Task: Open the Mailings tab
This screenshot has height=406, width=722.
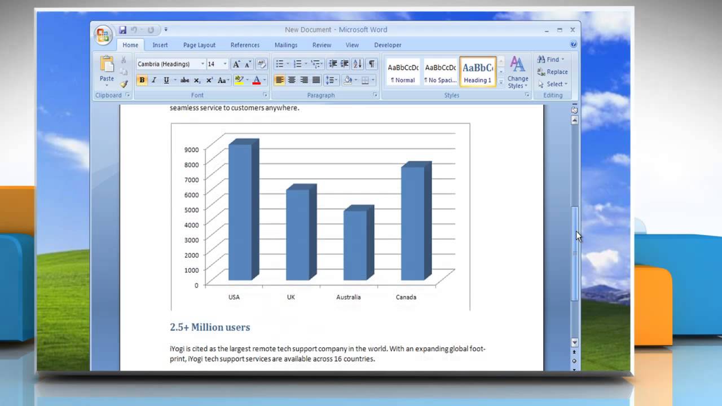Action: (286, 45)
